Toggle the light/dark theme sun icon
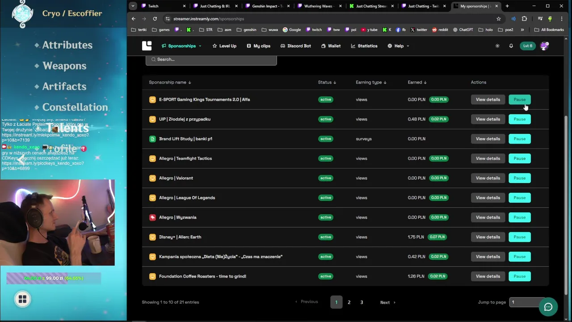 [497, 46]
